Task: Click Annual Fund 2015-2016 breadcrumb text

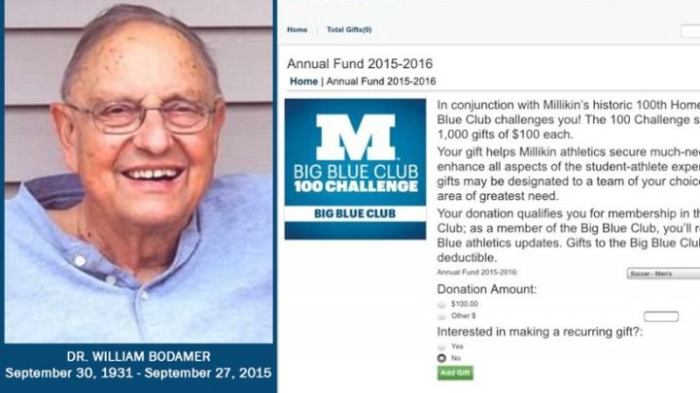Action: pyautogui.click(x=381, y=82)
